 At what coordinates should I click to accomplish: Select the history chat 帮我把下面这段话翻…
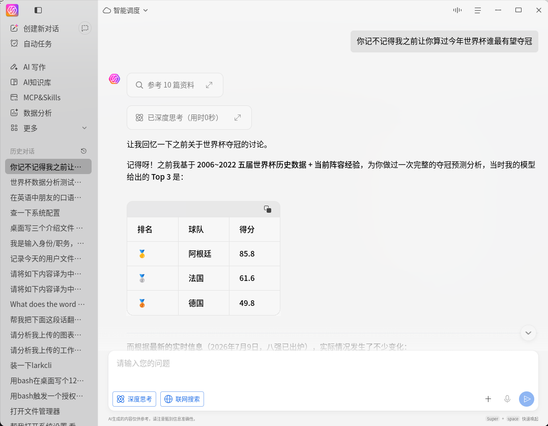click(48, 320)
